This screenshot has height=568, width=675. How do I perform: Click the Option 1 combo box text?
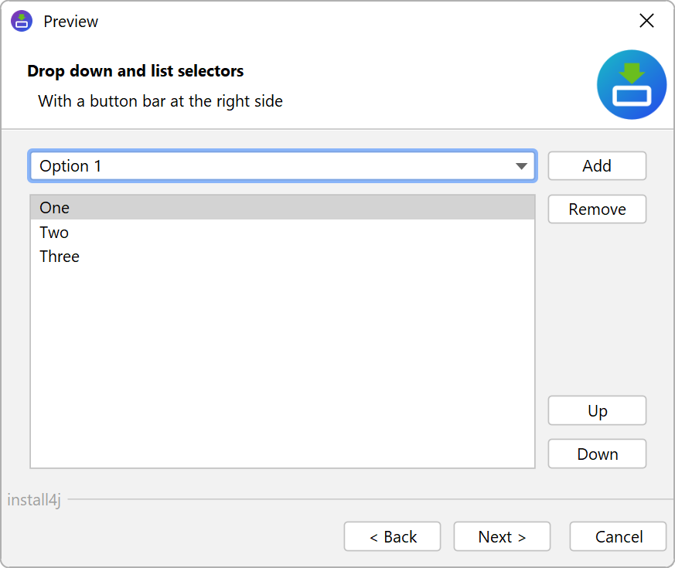tap(70, 166)
